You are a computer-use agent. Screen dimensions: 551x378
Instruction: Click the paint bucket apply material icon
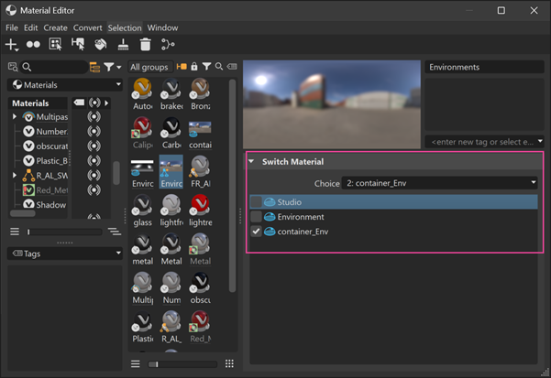point(100,45)
